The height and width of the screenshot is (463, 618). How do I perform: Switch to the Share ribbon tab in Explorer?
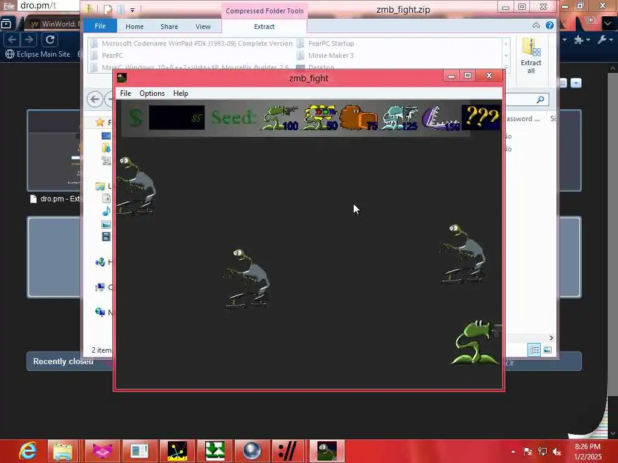[x=169, y=27]
